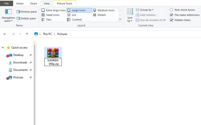The height and width of the screenshot is (125, 201).
Task: Collapse the Quick access tree
Action: click(3, 47)
